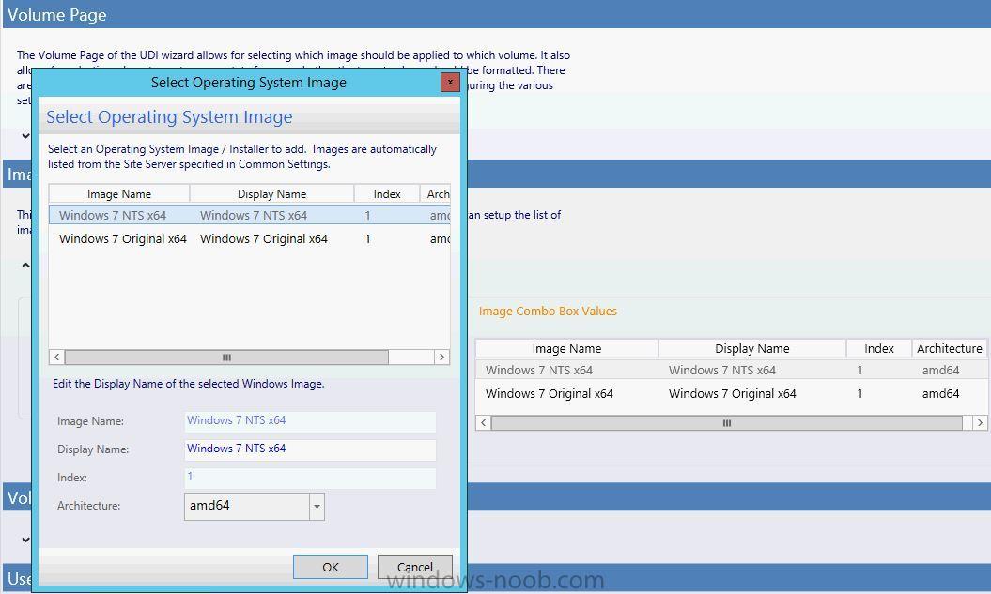Select Windows 7 NTS x64 display name in dialog list
This screenshot has width=991, height=594.
click(x=254, y=215)
